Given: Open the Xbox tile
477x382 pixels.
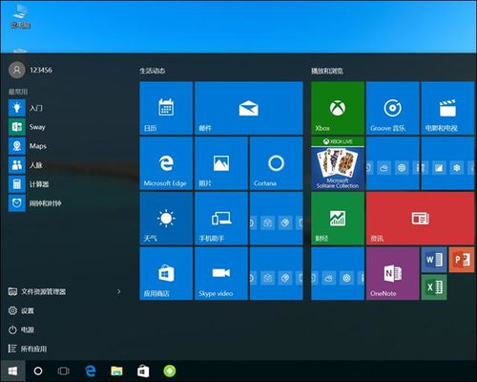Looking at the screenshot, I should pos(338,108).
